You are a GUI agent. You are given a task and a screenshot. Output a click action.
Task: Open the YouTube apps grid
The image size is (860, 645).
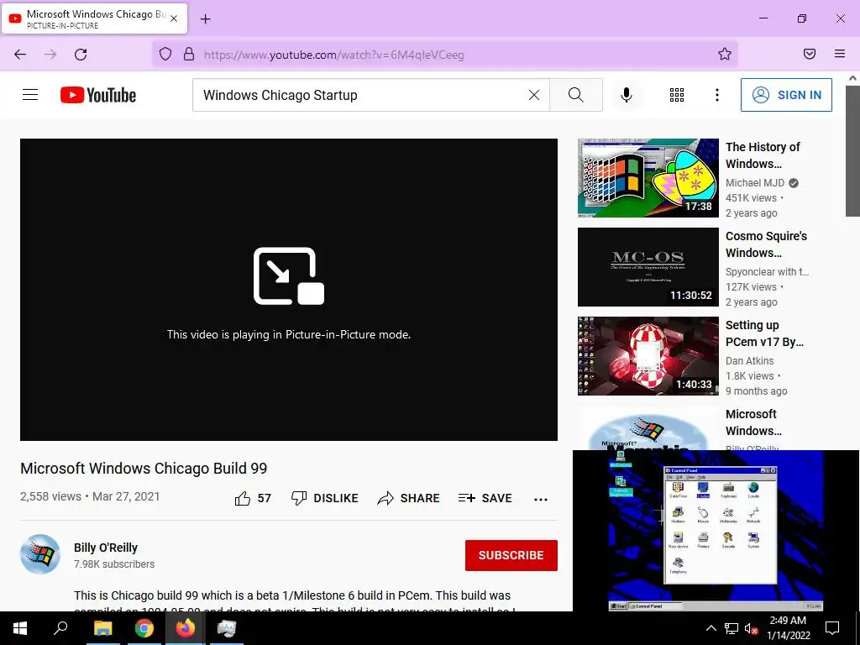[x=677, y=95]
